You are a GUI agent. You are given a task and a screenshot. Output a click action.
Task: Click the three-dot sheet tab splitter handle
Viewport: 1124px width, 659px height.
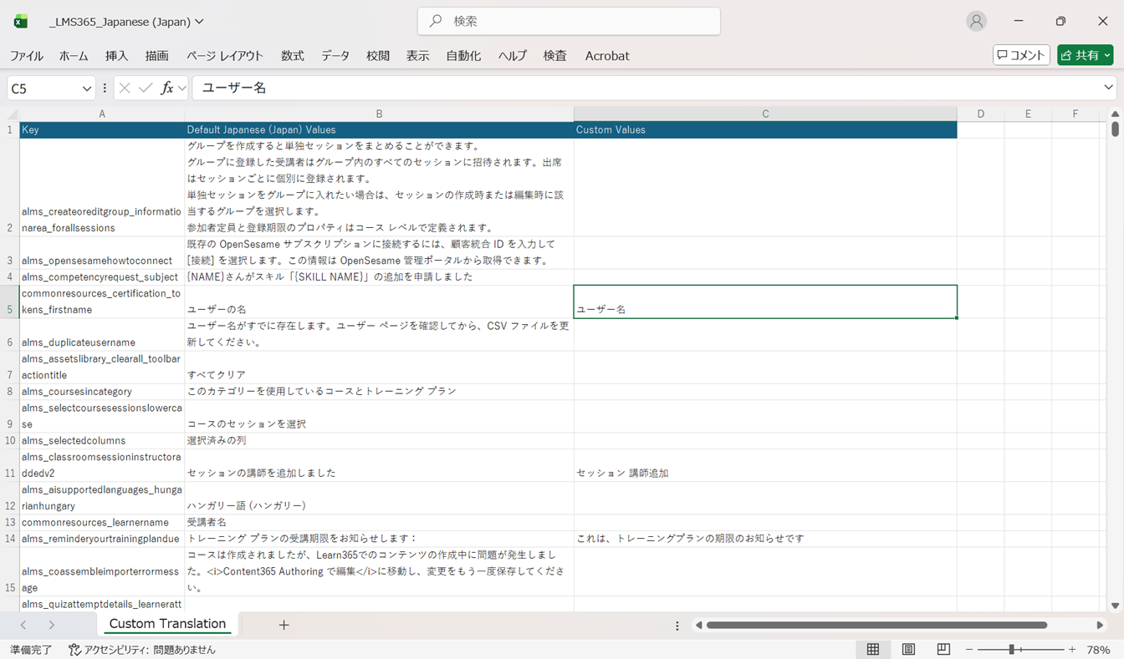(677, 625)
